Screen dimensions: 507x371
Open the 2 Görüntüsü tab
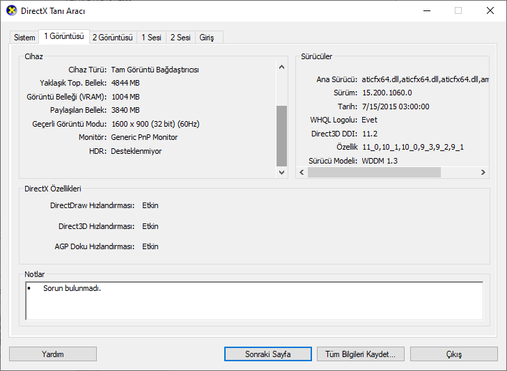113,38
